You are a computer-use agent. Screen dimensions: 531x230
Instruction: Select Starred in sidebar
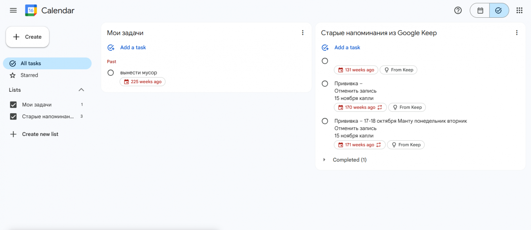click(29, 75)
